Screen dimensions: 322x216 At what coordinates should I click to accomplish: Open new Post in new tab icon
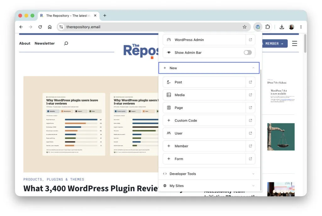[250, 82]
